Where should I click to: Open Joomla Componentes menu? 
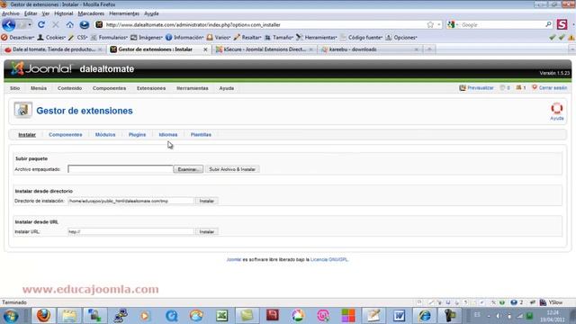(109, 88)
